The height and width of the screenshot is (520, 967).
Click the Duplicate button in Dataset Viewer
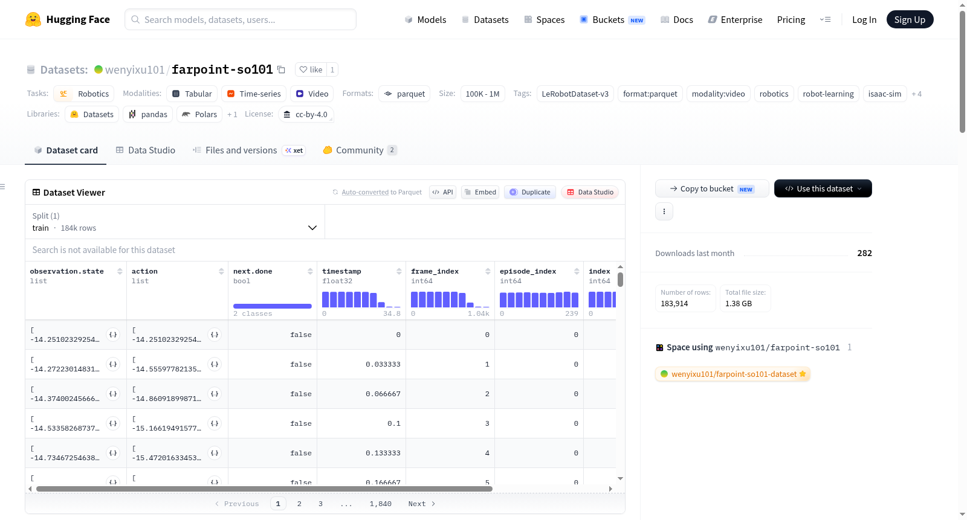click(x=530, y=192)
